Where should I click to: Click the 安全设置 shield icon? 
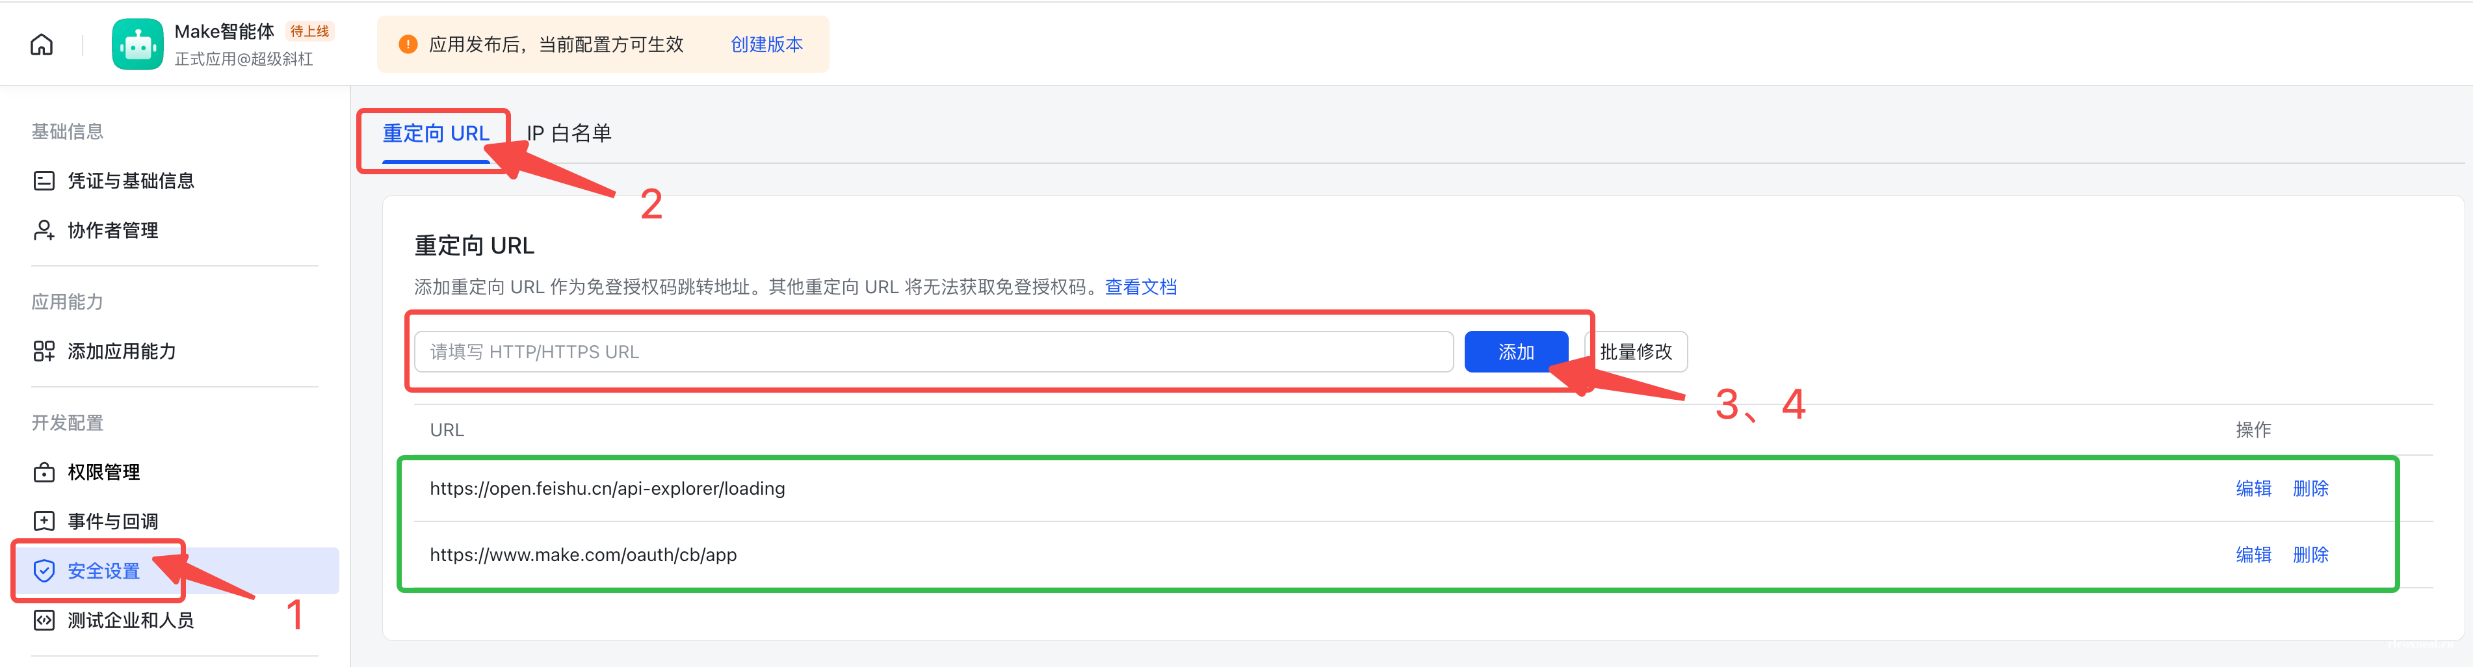click(43, 570)
